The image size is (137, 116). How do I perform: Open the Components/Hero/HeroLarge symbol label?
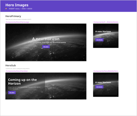click(x=17, y=22)
